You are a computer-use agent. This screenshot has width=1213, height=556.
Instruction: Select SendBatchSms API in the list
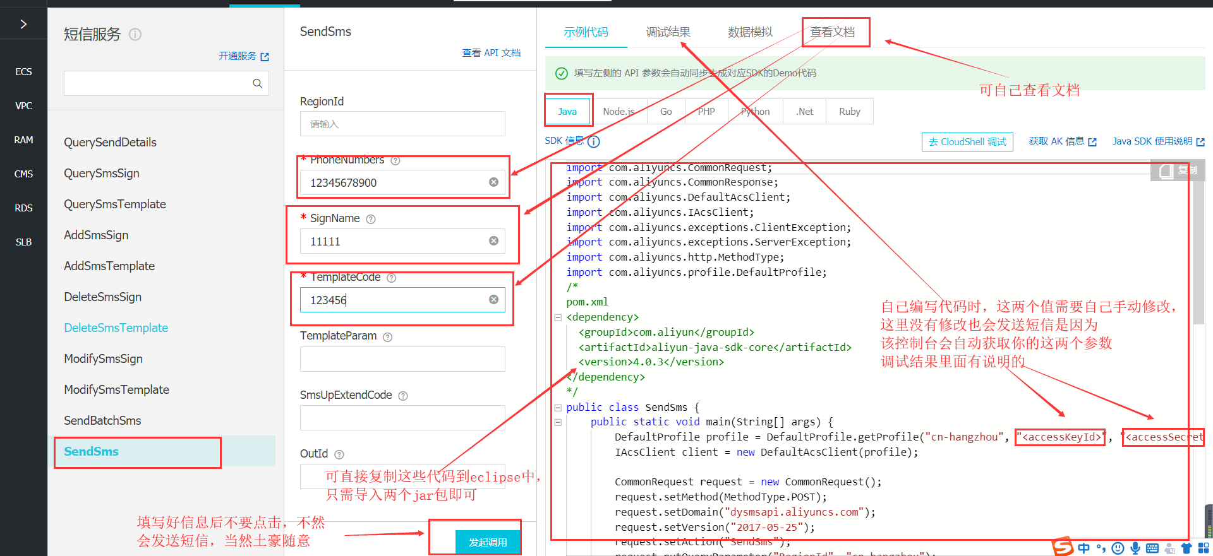coord(102,420)
